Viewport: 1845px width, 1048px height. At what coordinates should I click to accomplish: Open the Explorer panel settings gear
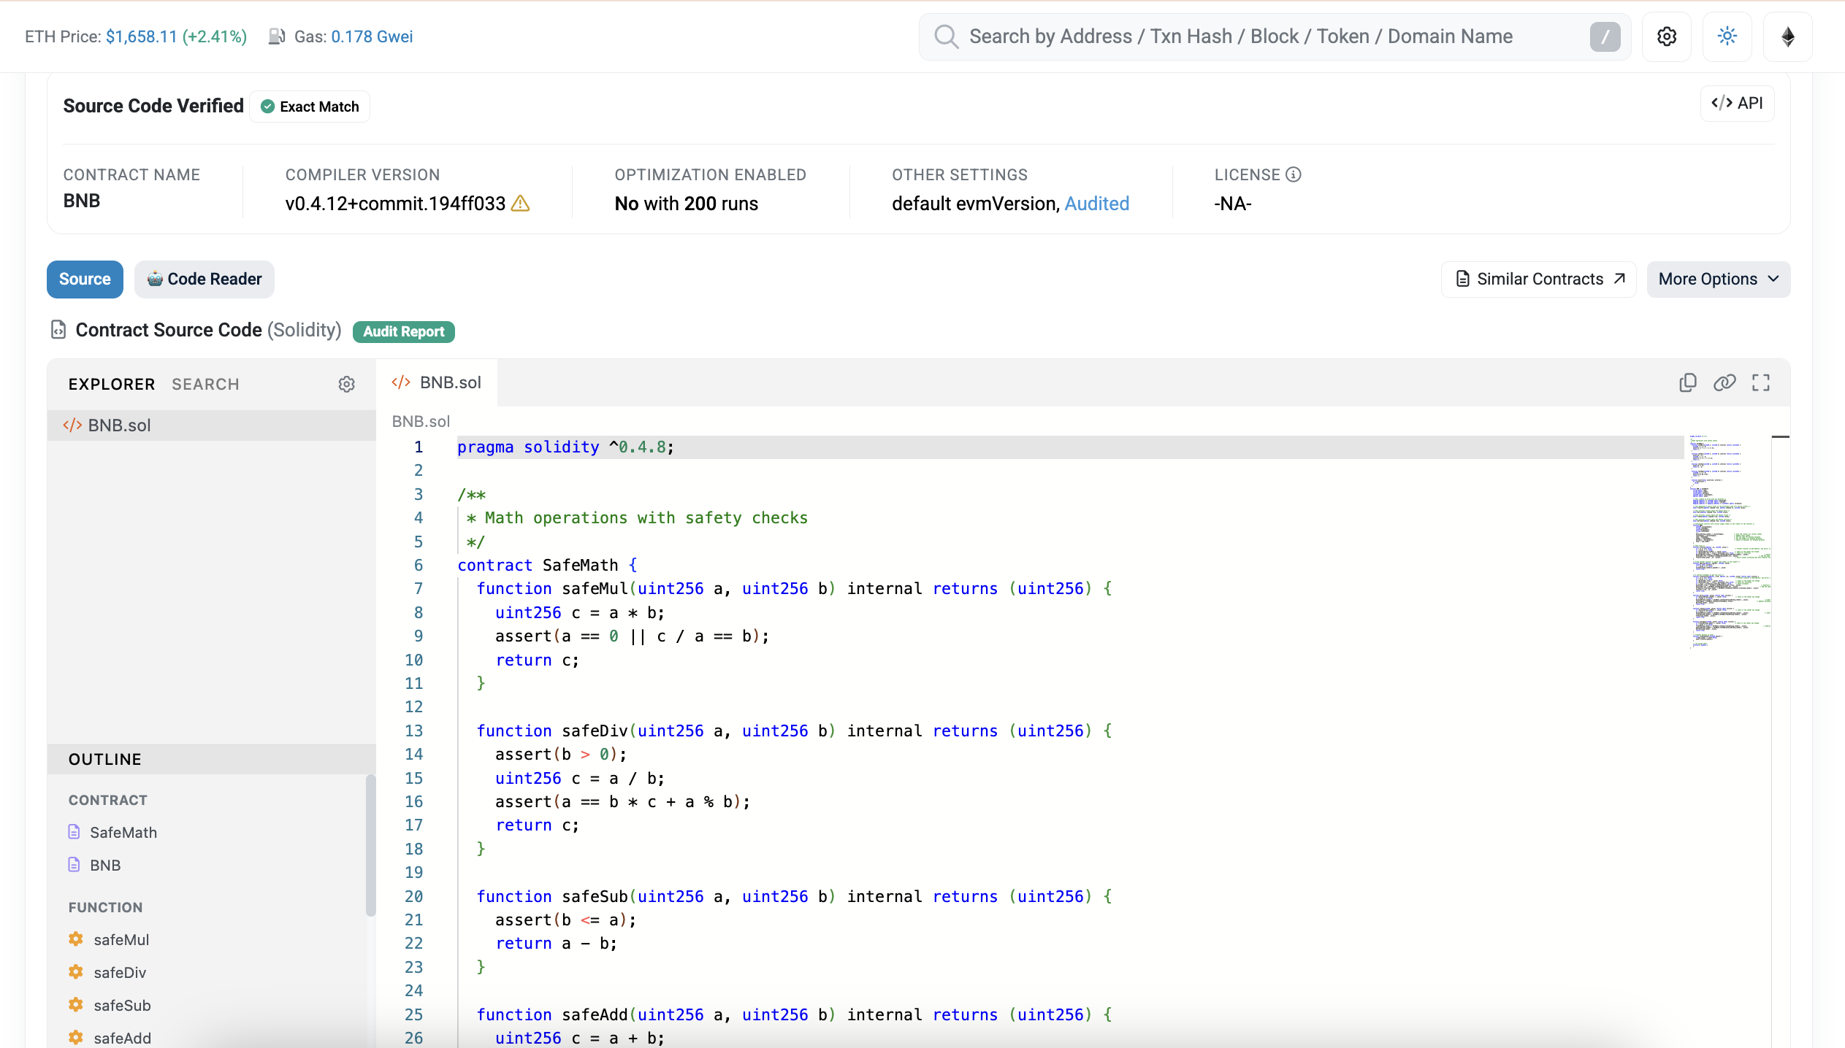tap(347, 384)
